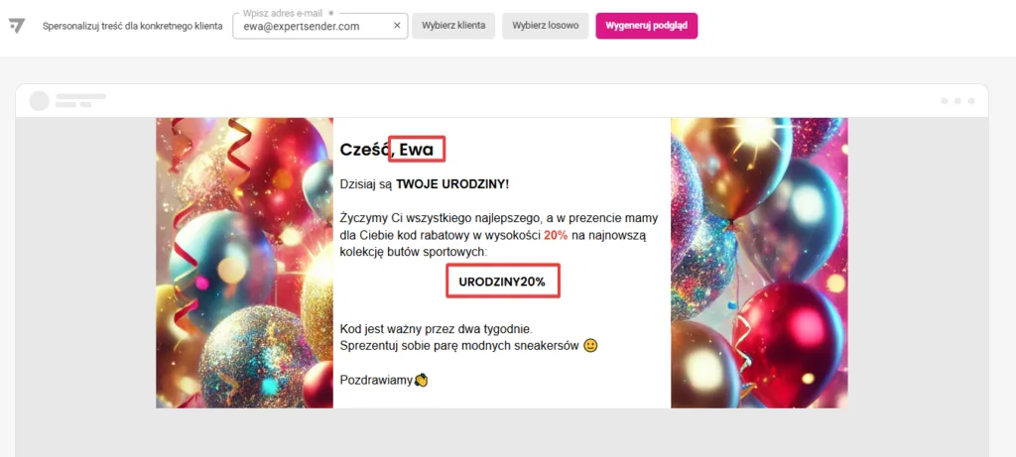Click the sender avatar placeholder circle
The height and width of the screenshot is (457, 1016).
point(40,101)
